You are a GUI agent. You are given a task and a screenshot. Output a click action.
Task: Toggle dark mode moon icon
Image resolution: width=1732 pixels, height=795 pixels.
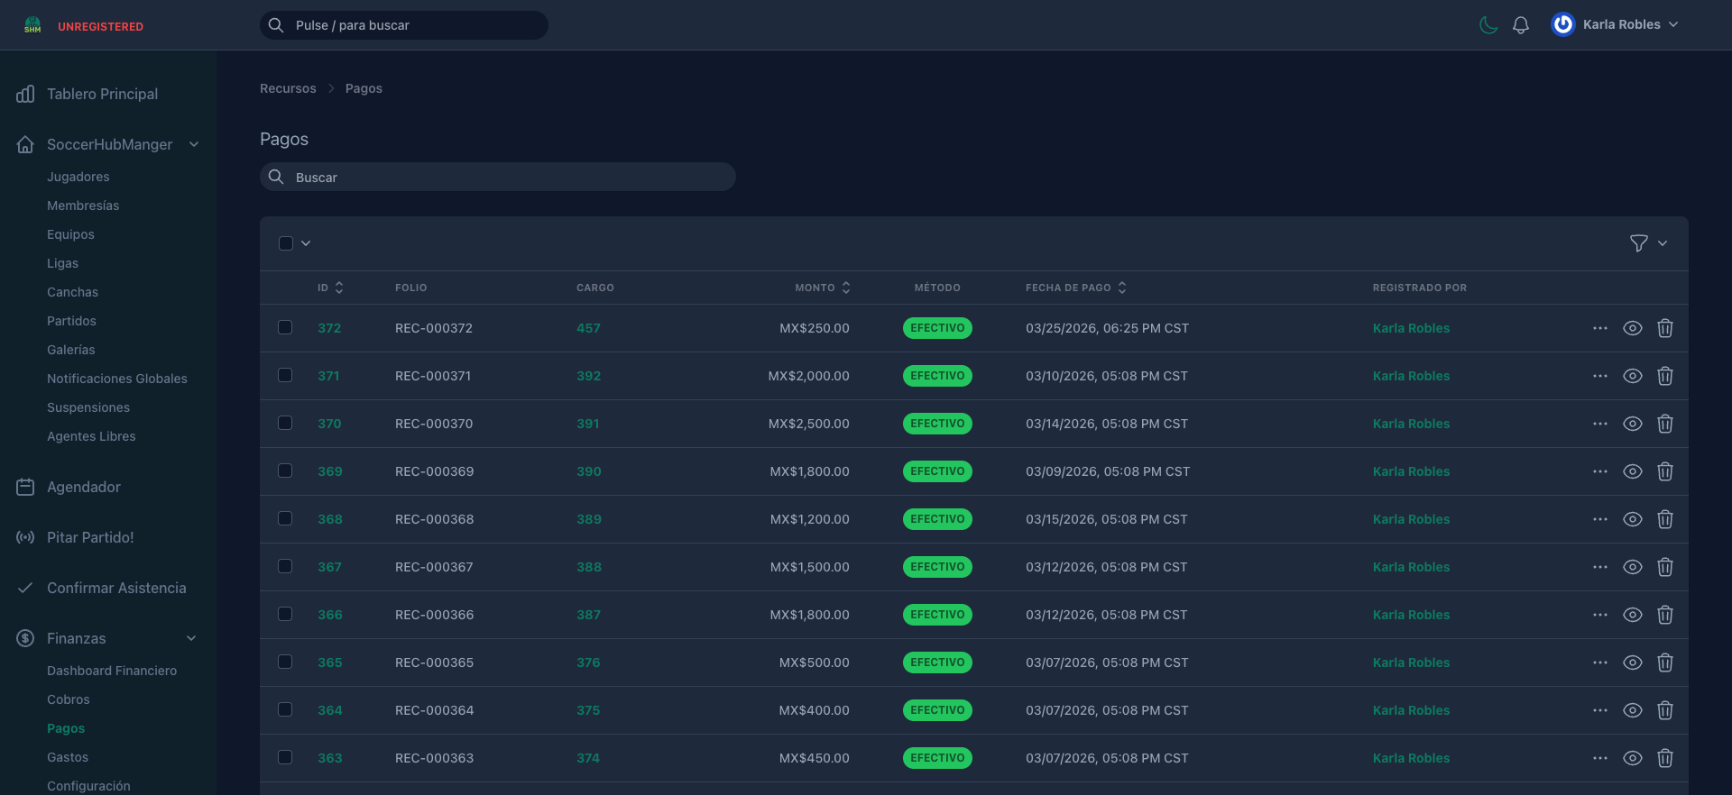coord(1488,25)
